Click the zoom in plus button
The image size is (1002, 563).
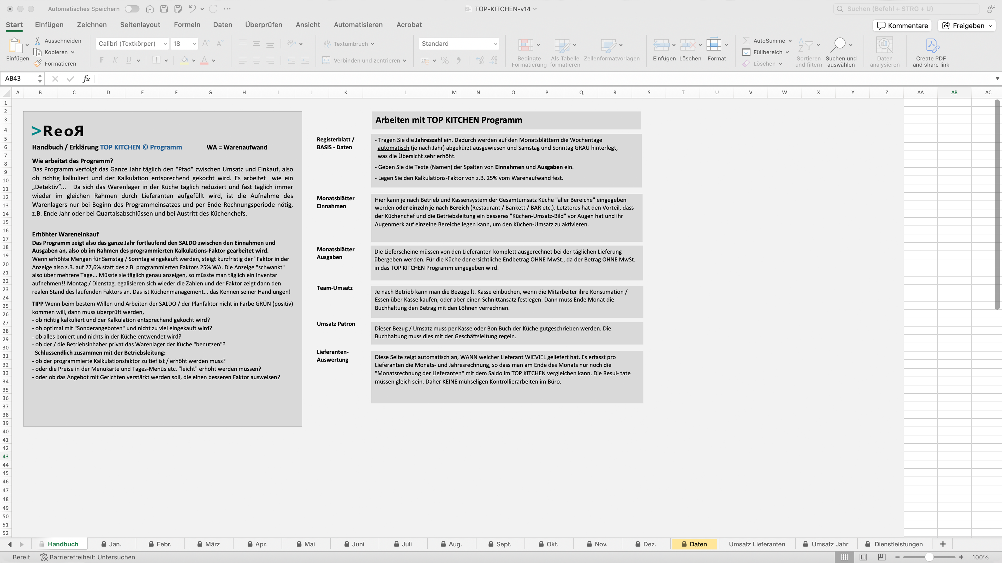[961, 557]
